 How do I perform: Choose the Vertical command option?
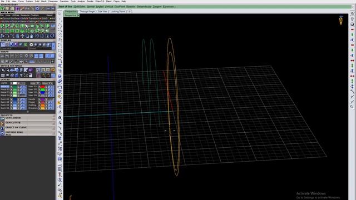pyautogui.click(x=109, y=7)
